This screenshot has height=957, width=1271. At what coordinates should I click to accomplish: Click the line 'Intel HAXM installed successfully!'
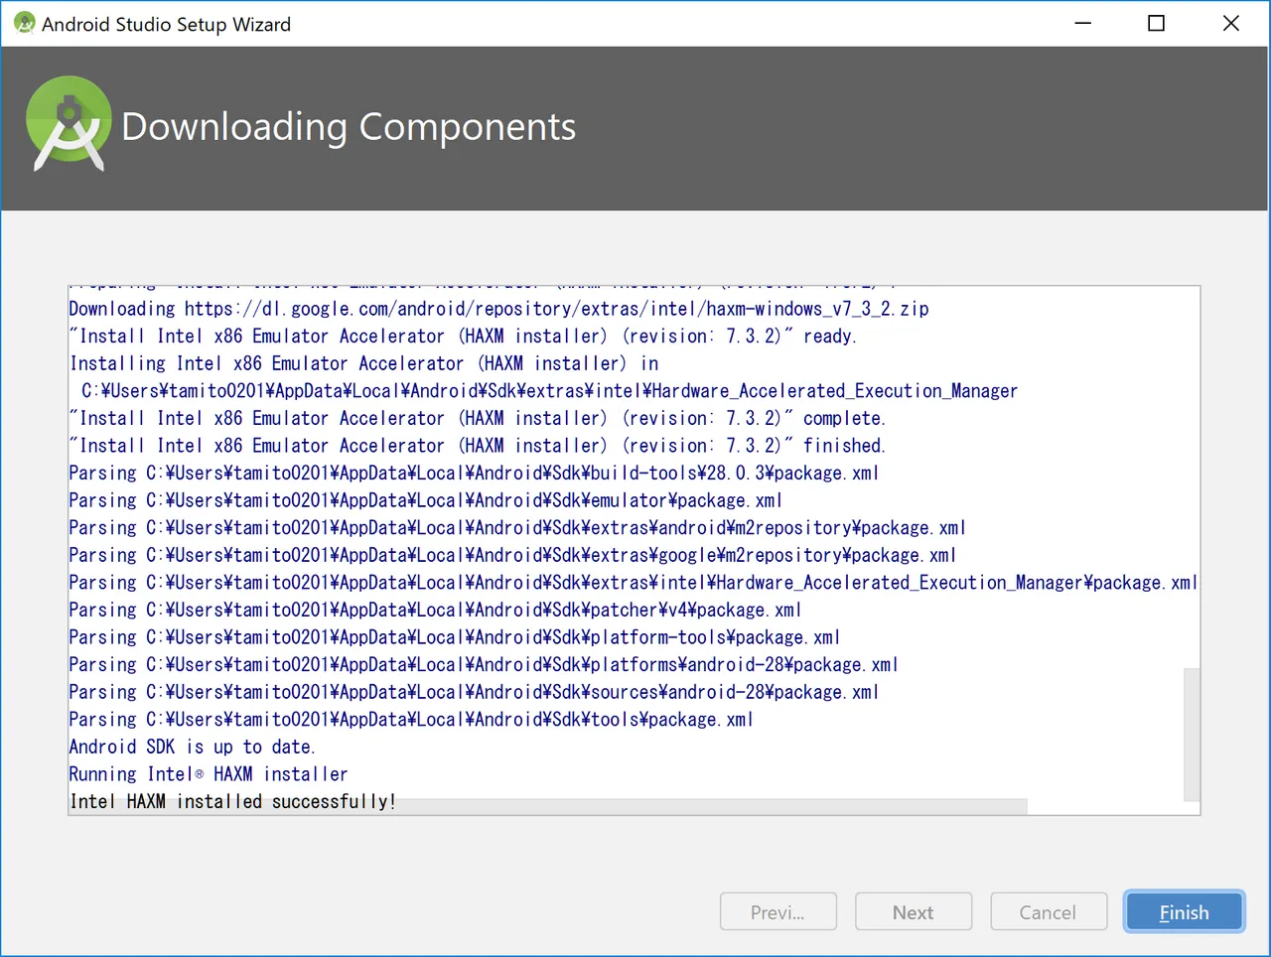click(232, 801)
